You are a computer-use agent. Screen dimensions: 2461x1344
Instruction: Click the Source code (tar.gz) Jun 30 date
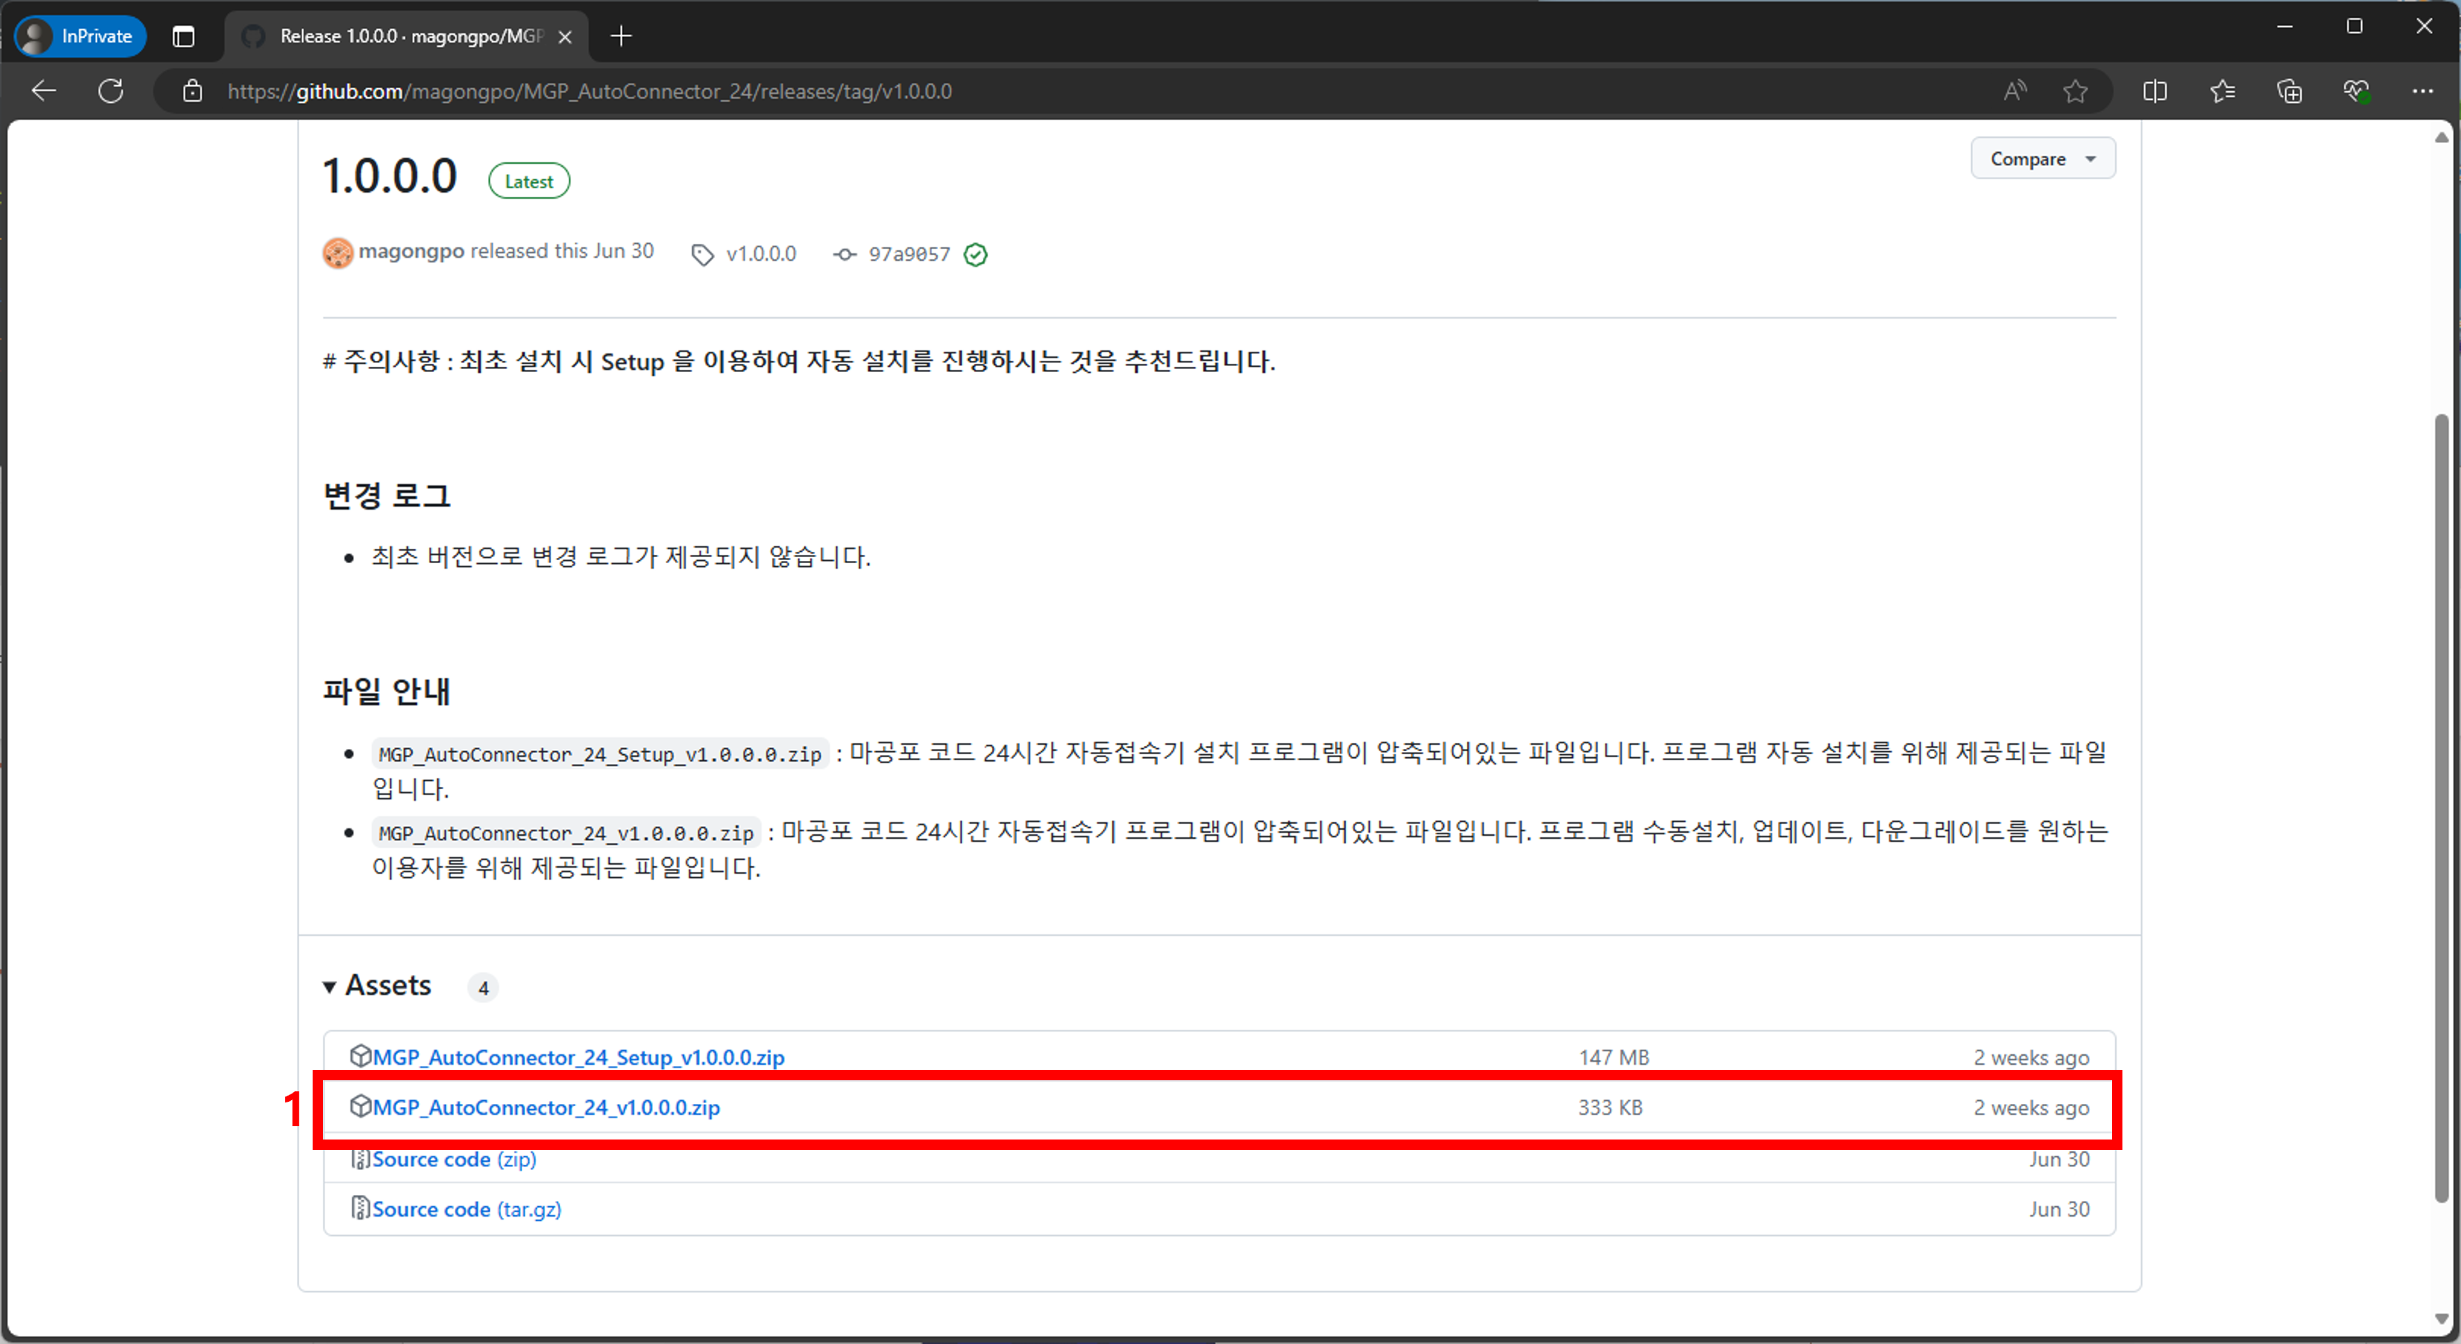click(x=2059, y=1208)
